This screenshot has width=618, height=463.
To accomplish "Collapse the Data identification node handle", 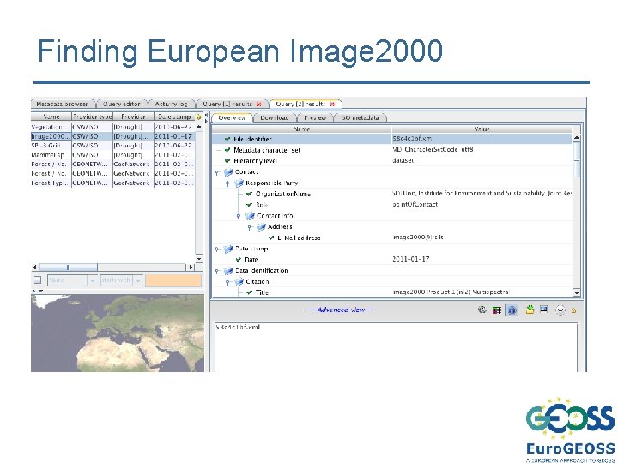I will click(216, 270).
